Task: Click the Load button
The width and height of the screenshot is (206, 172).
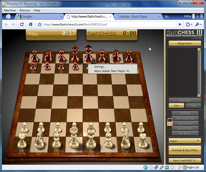Action: click(193, 106)
